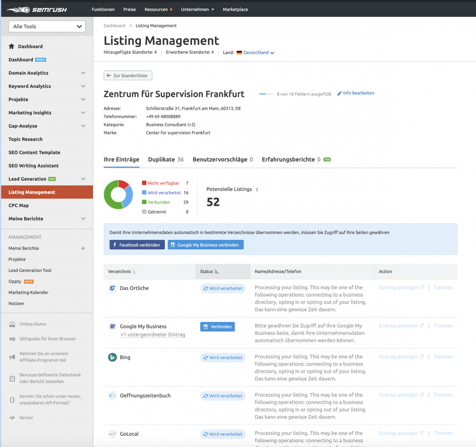Screen dimensions: 476x447
Task: Open +1 untergeordneter Eintrag link
Action: (x=153, y=335)
